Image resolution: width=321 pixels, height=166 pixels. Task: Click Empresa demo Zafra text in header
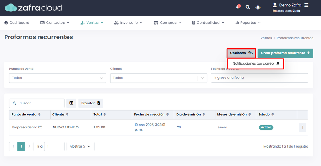pos(286,11)
